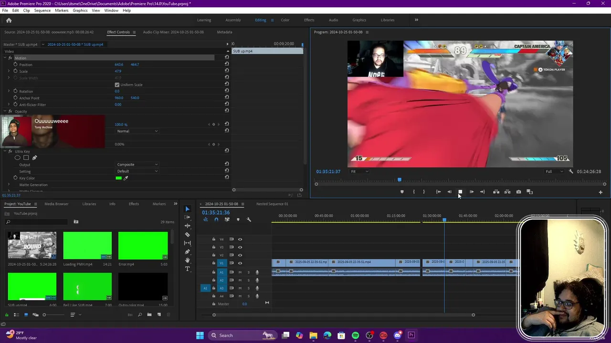Go to Out point in Program monitor

[483, 192]
